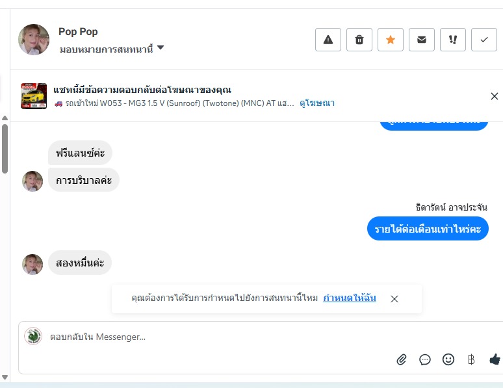
Task: Open the emoji picker
Action: [448, 359]
